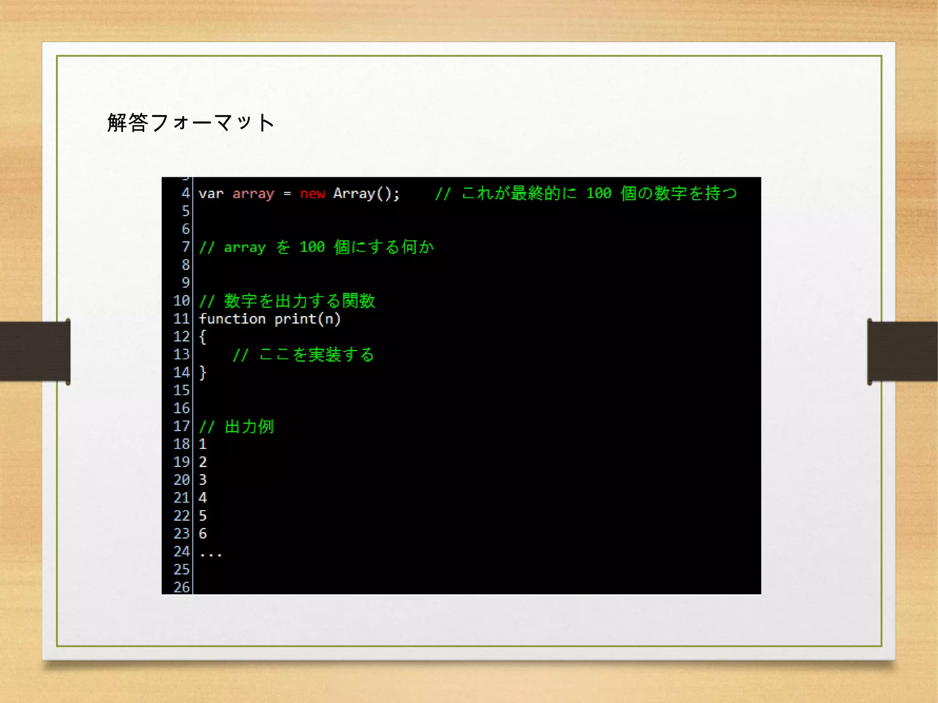938x703 pixels.
Task: Click the line 'function print(n)'
Action: 270,319
